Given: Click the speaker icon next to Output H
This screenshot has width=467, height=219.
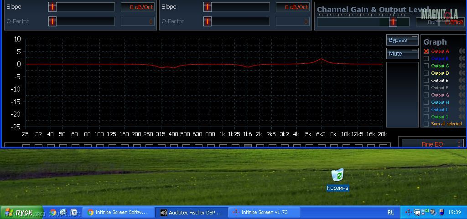Looking at the screenshot, I should coord(462,102).
